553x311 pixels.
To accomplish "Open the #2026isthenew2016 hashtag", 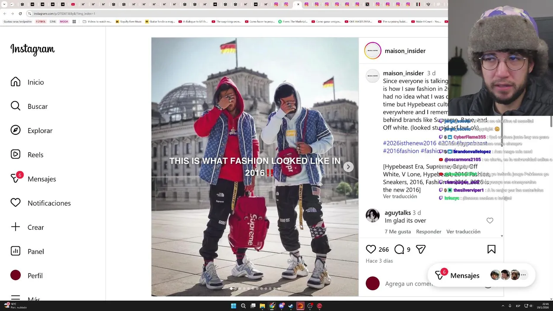I will tap(410, 143).
